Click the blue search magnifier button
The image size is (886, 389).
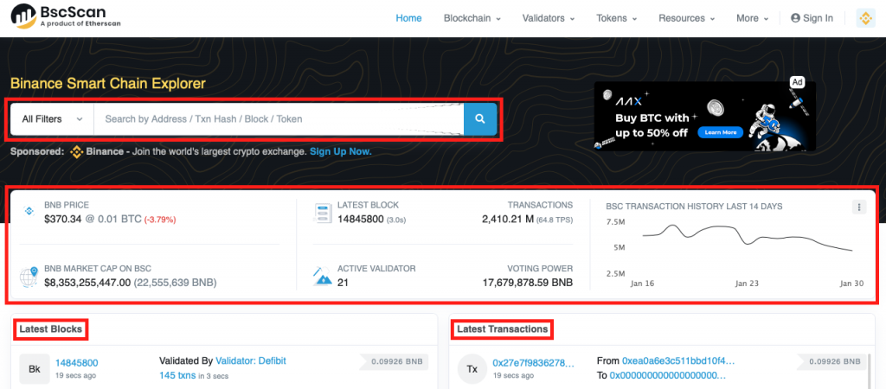click(480, 119)
